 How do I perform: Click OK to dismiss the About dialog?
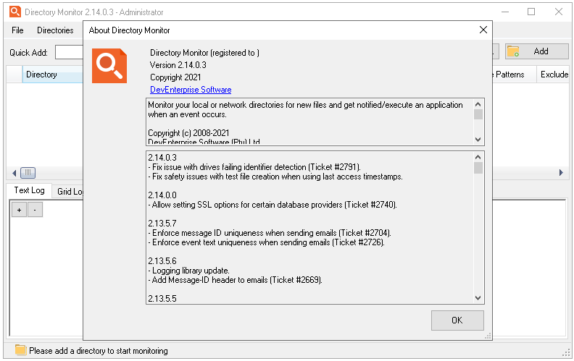tap(457, 320)
